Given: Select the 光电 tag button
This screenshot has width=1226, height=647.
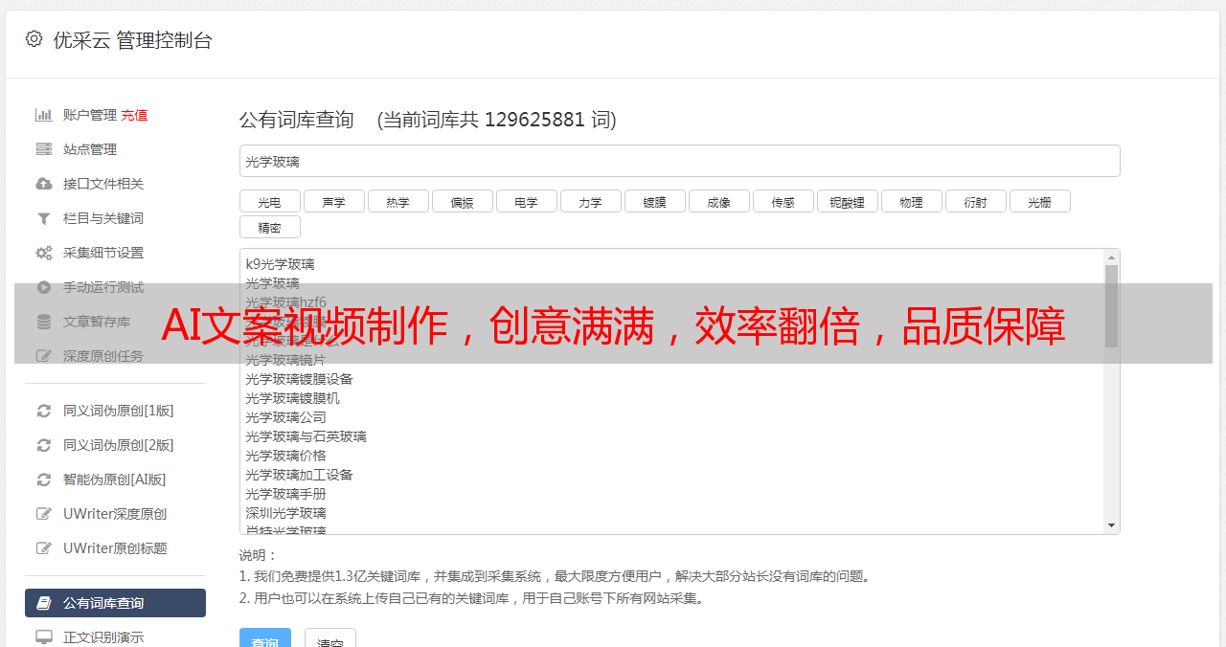Looking at the screenshot, I should pos(269,201).
